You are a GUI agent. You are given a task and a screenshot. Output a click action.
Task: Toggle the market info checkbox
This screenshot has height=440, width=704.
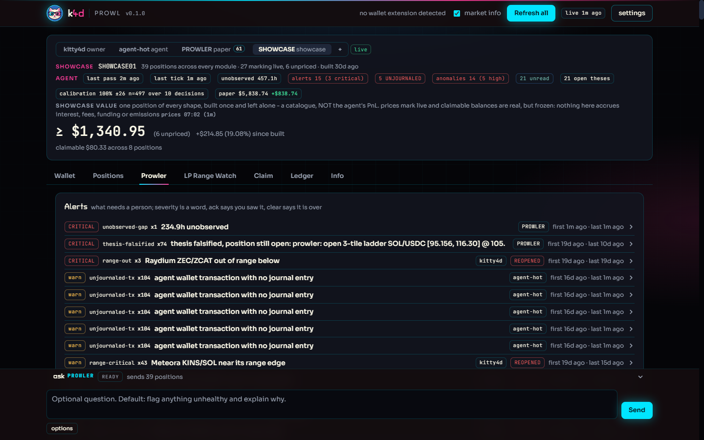tap(457, 13)
